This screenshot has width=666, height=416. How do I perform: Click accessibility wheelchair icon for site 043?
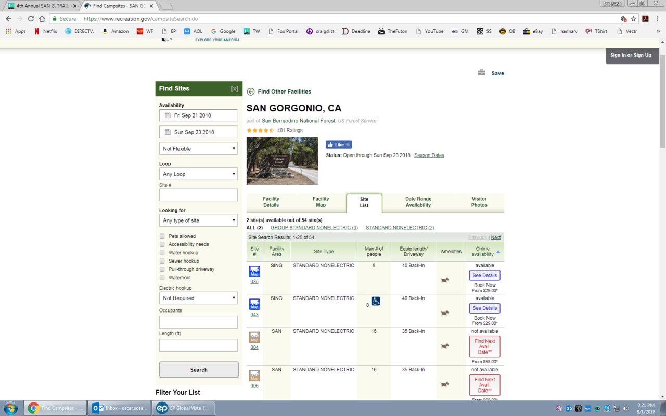point(376,301)
